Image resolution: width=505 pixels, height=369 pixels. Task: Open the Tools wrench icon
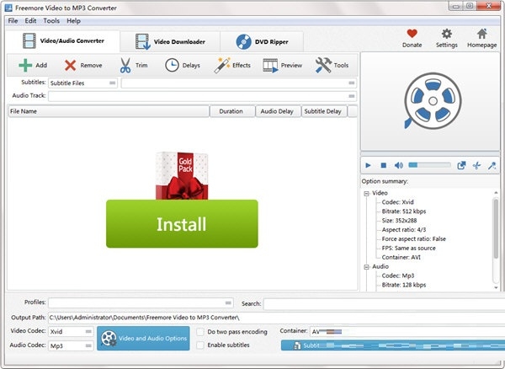click(x=323, y=65)
